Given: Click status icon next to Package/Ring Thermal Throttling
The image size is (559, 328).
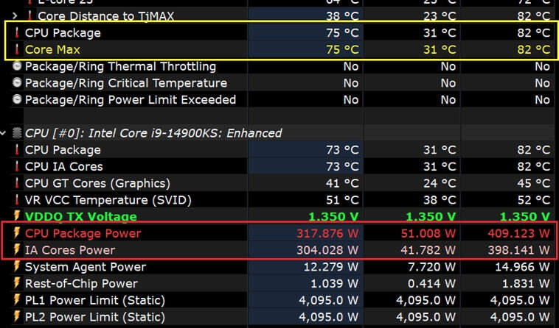Looking at the screenshot, I should coord(17,66).
